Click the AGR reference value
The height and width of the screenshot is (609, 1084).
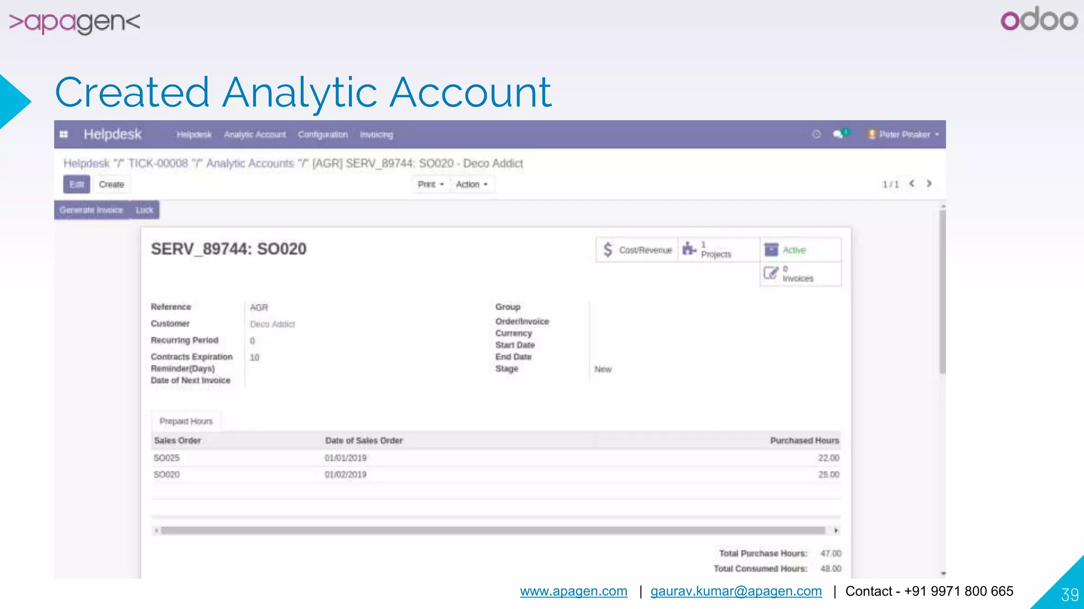click(259, 308)
